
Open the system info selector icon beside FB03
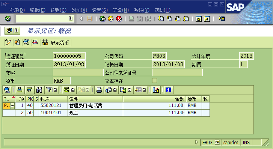(x=217, y=142)
